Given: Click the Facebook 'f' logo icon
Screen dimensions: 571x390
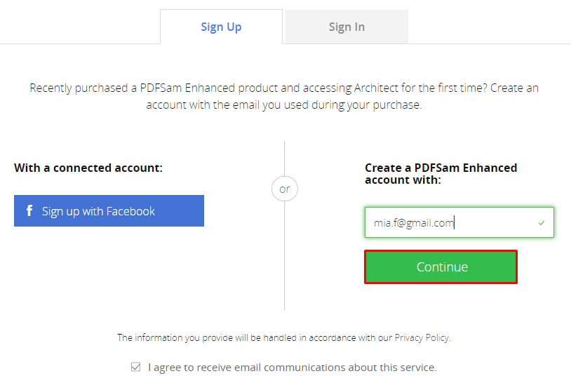Looking at the screenshot, I should click(x=29, y=210).
